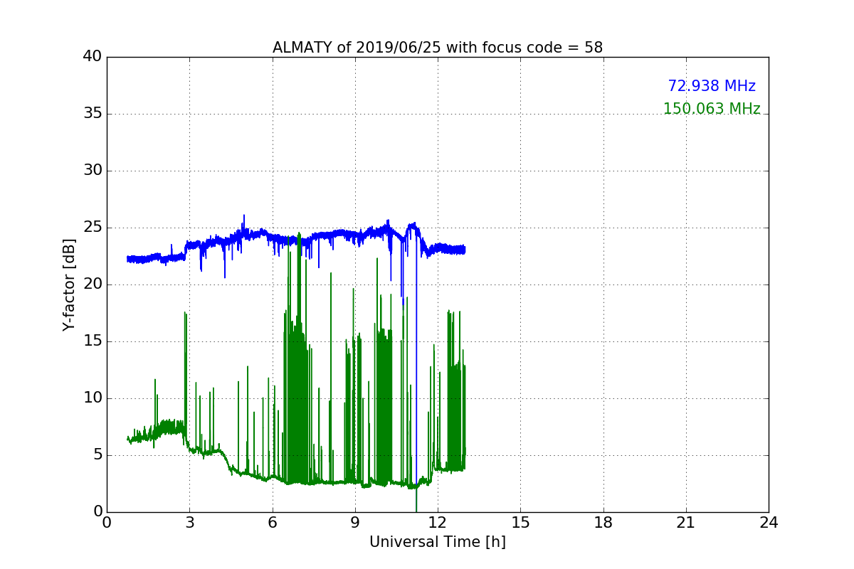Click the x-axis tick label 18

point(603,523)
